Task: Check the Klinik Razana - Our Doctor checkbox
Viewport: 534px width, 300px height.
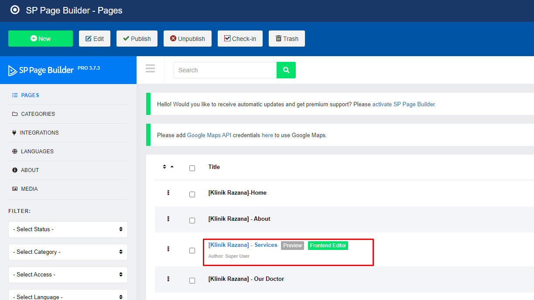Action: (192, 280)
